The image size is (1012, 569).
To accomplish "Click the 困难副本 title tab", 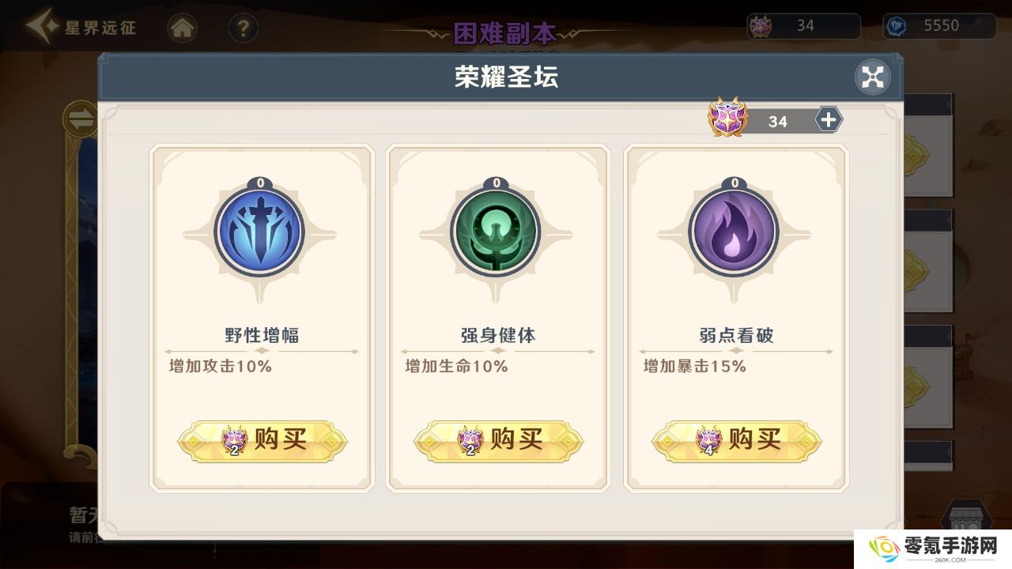I will coord(504,34).
